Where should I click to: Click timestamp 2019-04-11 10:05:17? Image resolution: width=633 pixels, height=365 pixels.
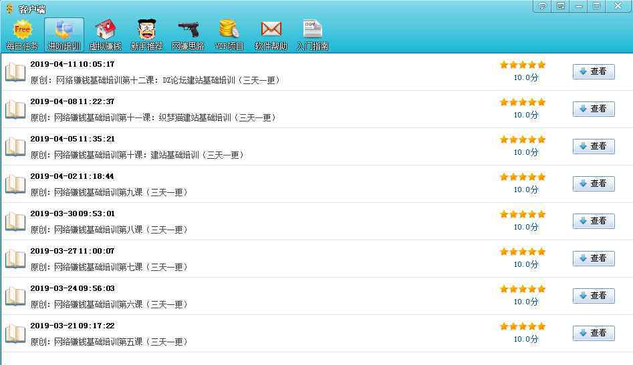click(x=73, y=65)
